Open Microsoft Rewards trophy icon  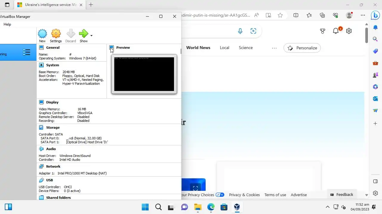pyautogui.click(x=323, y=31)
